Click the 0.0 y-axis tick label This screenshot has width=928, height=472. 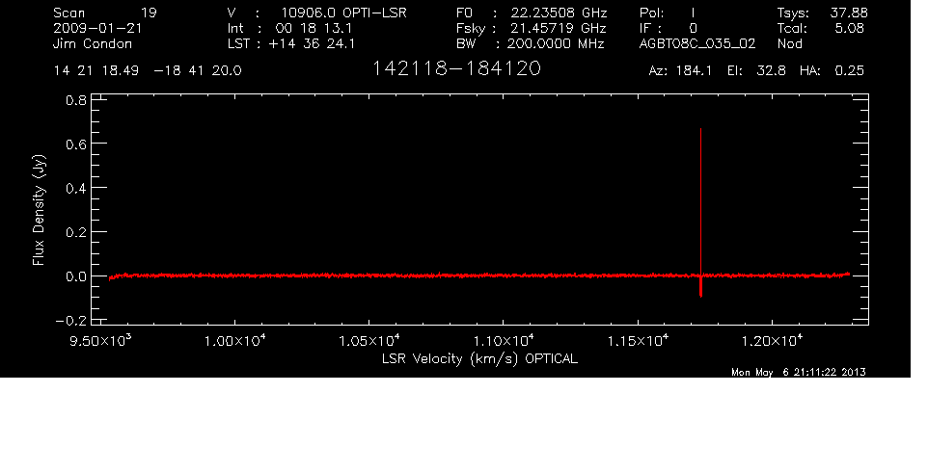coord(75,276)
